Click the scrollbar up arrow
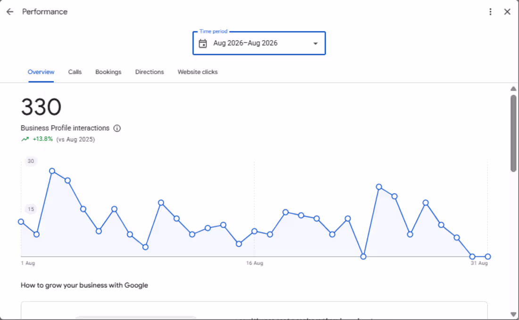Viewport: 519px width, 320px height. point(513,88)
